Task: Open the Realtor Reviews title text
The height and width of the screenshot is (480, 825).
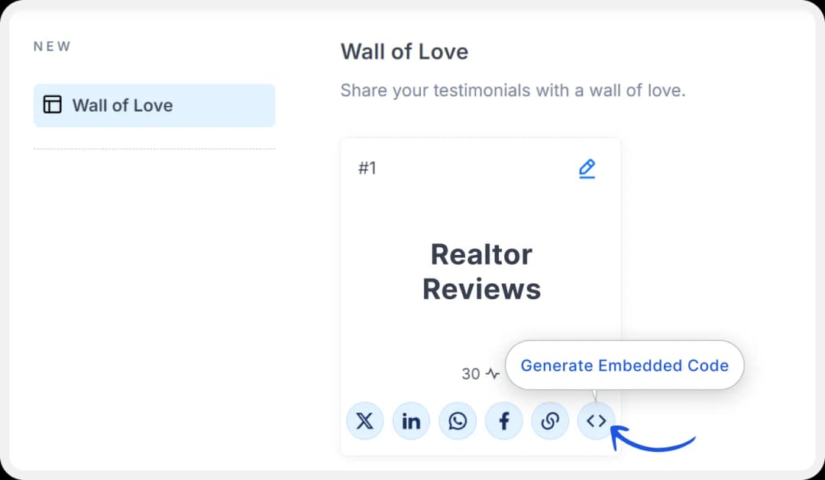Action: tap(481, 272)
